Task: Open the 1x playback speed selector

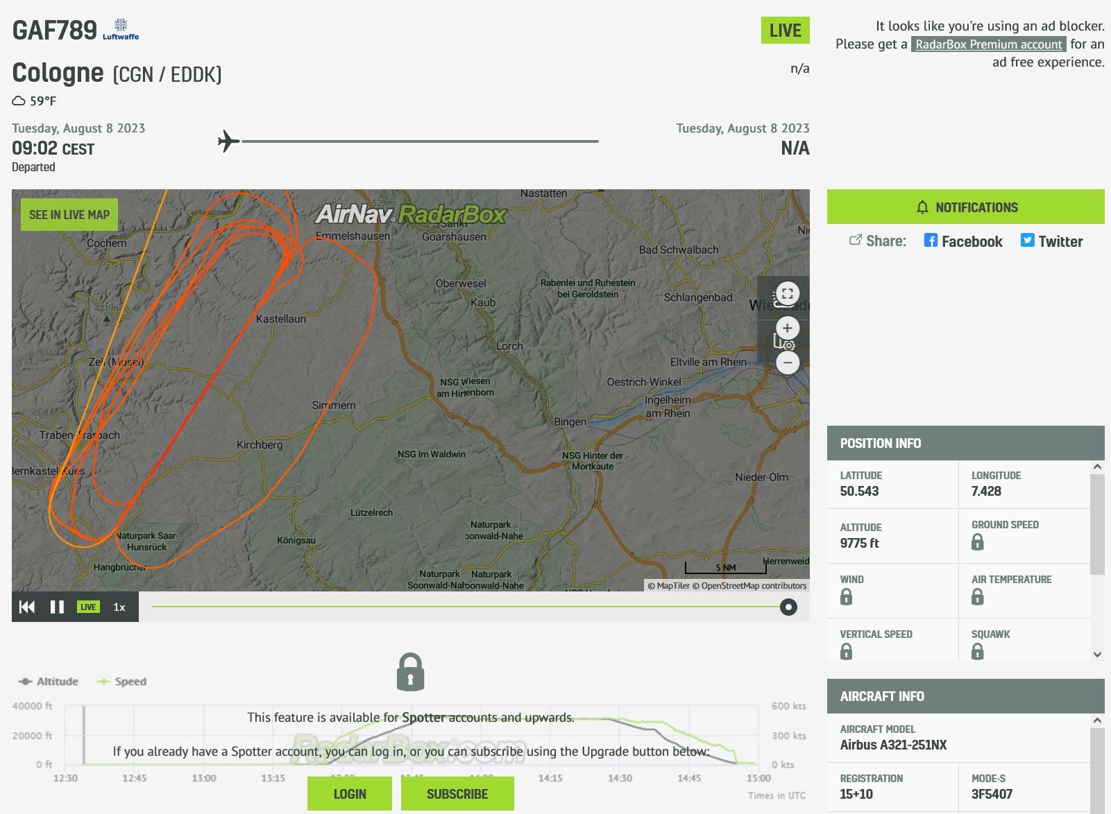Action: (119, 607)
